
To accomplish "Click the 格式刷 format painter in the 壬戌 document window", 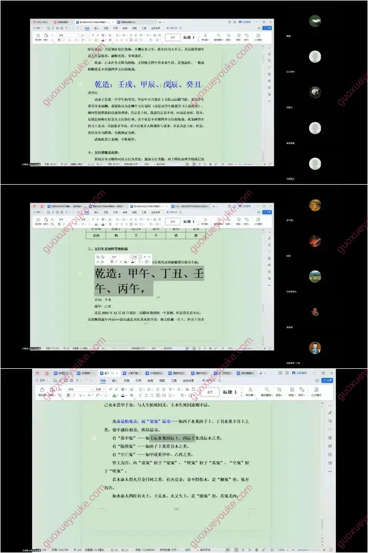I will point(38,37).
